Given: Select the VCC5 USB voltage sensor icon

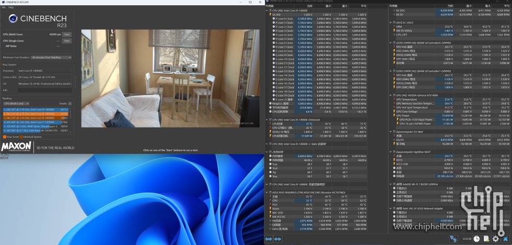Looking at the screenshot, I should (394, 164).
